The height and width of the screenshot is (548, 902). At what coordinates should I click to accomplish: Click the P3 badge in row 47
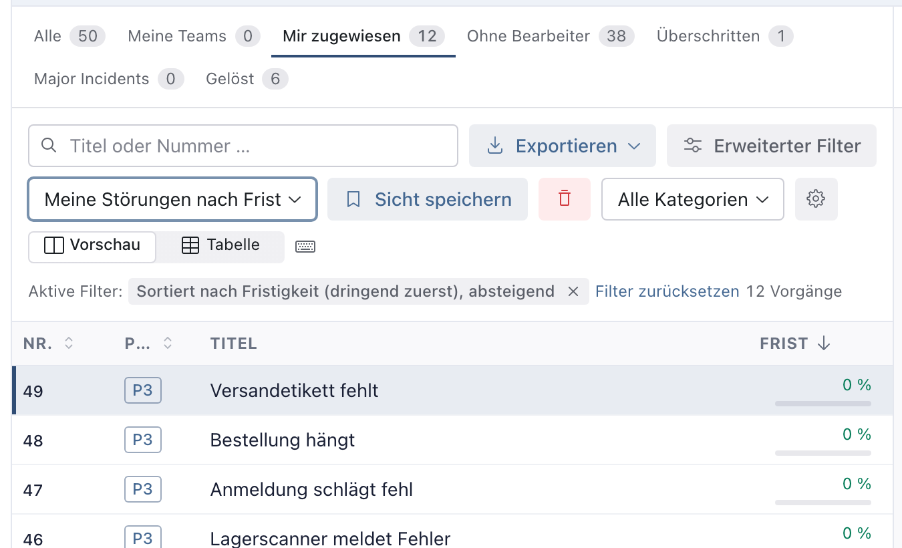point(143,489)
